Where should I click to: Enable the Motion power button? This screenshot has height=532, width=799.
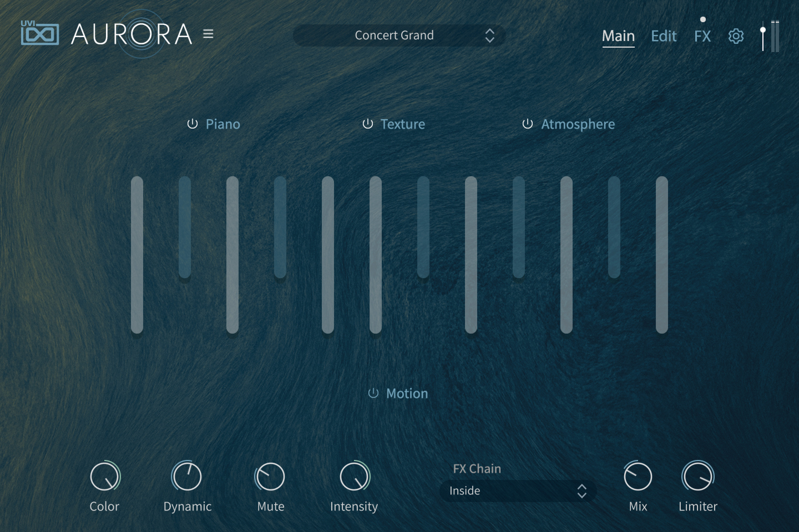click(373, 393)
